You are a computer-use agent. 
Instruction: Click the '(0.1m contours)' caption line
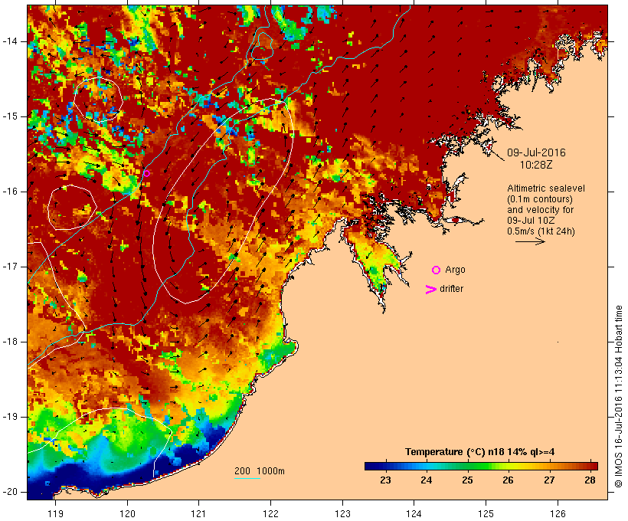[540, 199]
